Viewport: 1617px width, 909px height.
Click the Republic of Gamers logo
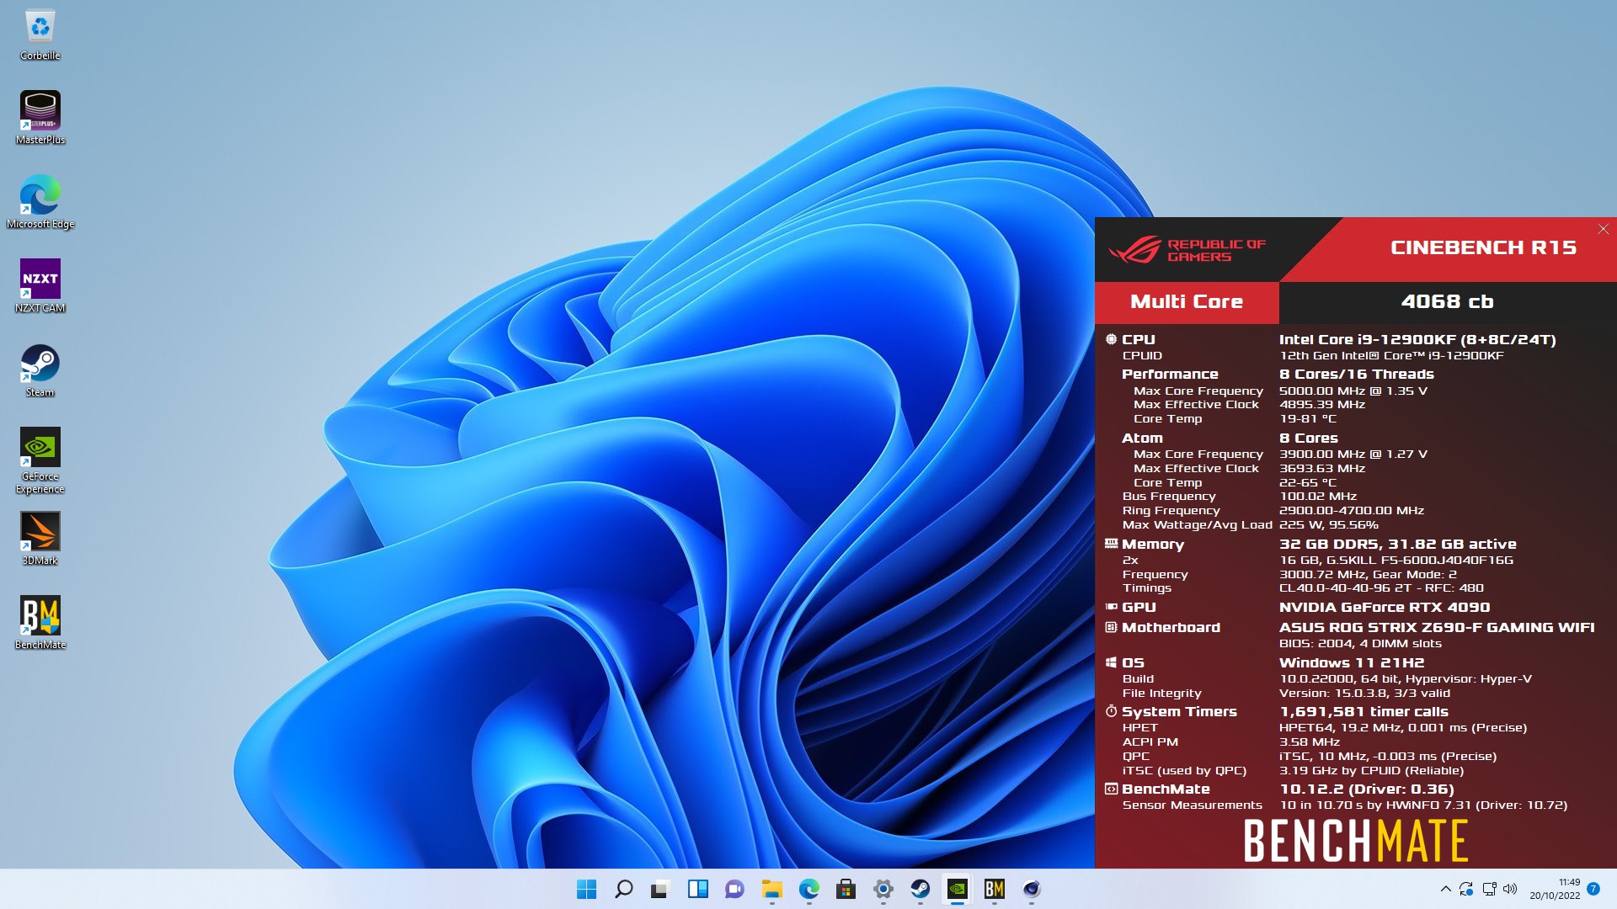[1187, 250]
